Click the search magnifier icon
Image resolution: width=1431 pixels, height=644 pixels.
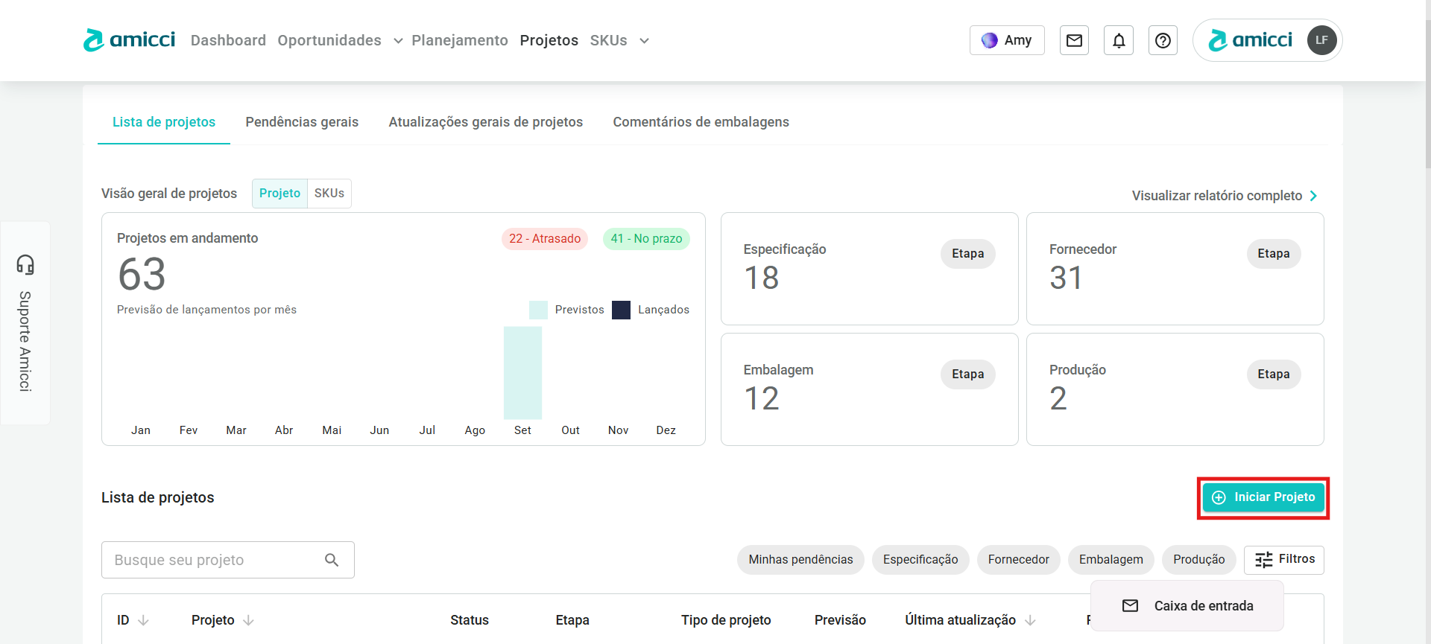click(332, 560)
